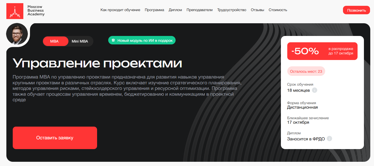Image resolution: width=374 pixels, height=166 pixels.
Task: Click the gift icon in green badge
Action: [x=113, y=40]
